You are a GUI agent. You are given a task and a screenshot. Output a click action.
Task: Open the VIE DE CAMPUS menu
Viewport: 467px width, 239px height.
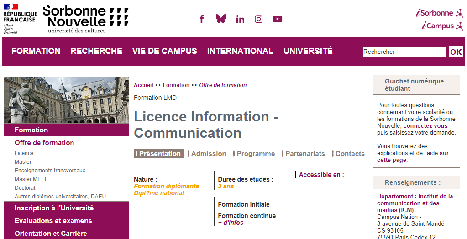click(x=164, y=51)
